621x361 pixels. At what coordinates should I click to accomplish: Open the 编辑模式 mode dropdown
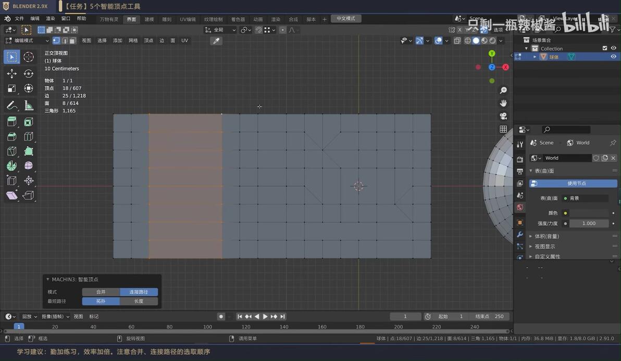tap(27, 41)
